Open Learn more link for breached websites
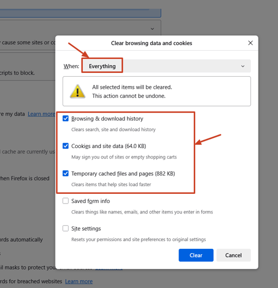 click(79, 281)
